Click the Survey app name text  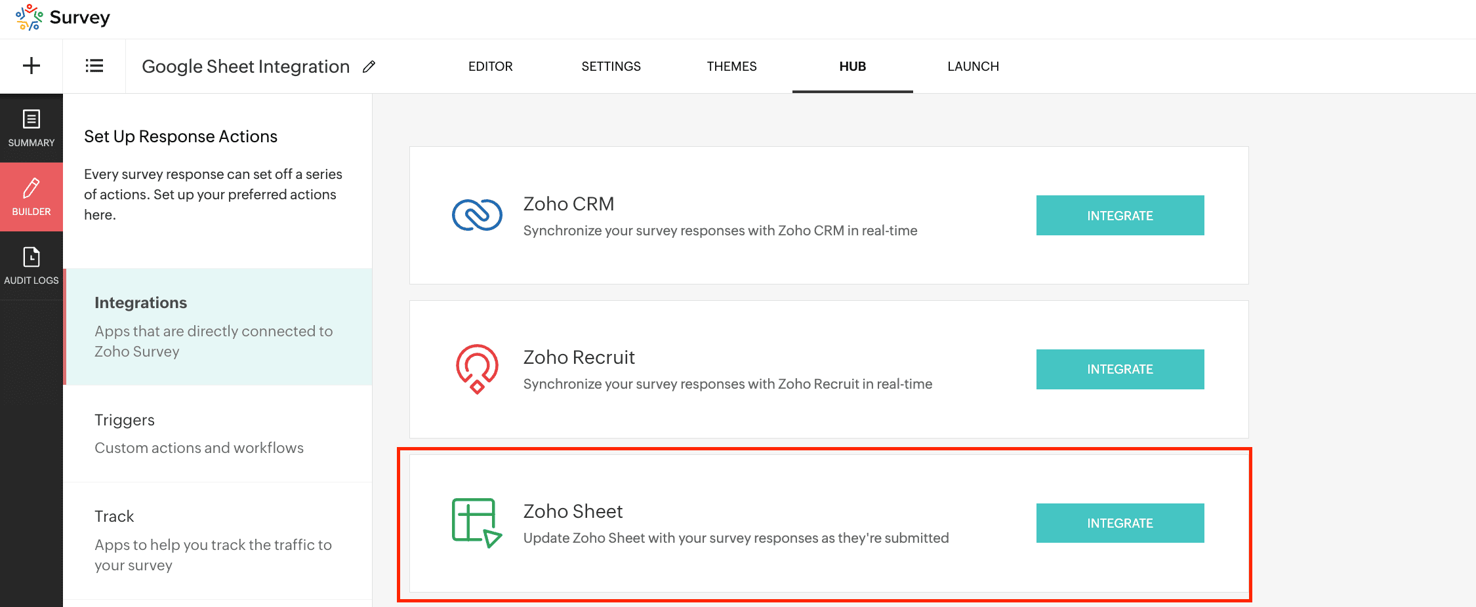[80, 17]
